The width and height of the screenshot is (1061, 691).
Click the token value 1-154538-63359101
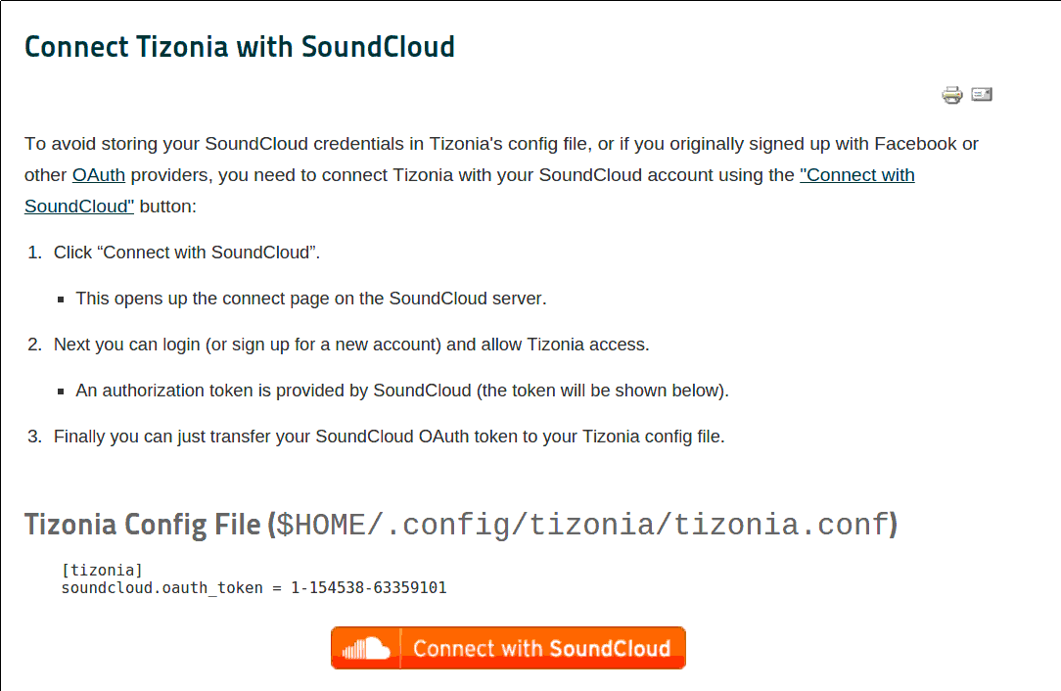(x=369, y=587)
